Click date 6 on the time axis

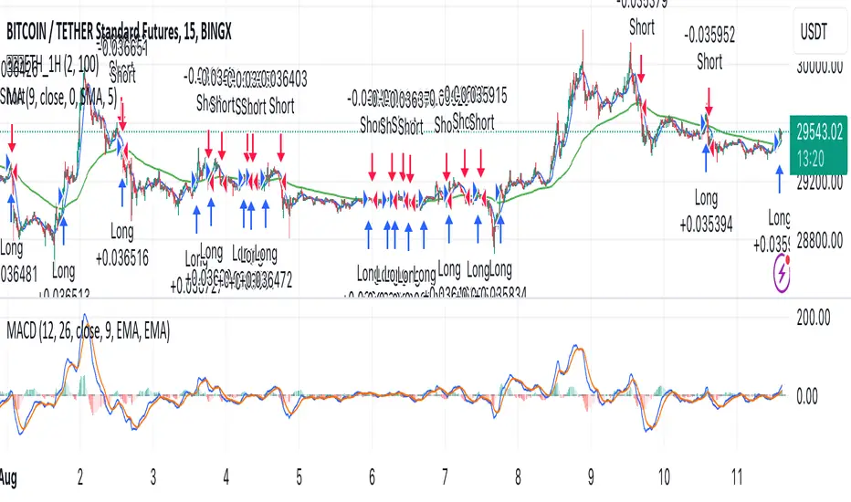[372, 477]
